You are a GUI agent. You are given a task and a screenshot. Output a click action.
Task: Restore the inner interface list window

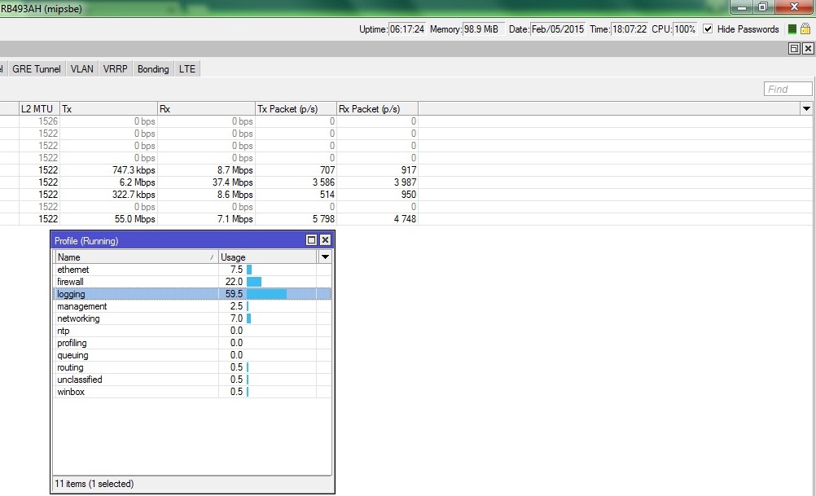pyautogui.click(x=794, y=48)
